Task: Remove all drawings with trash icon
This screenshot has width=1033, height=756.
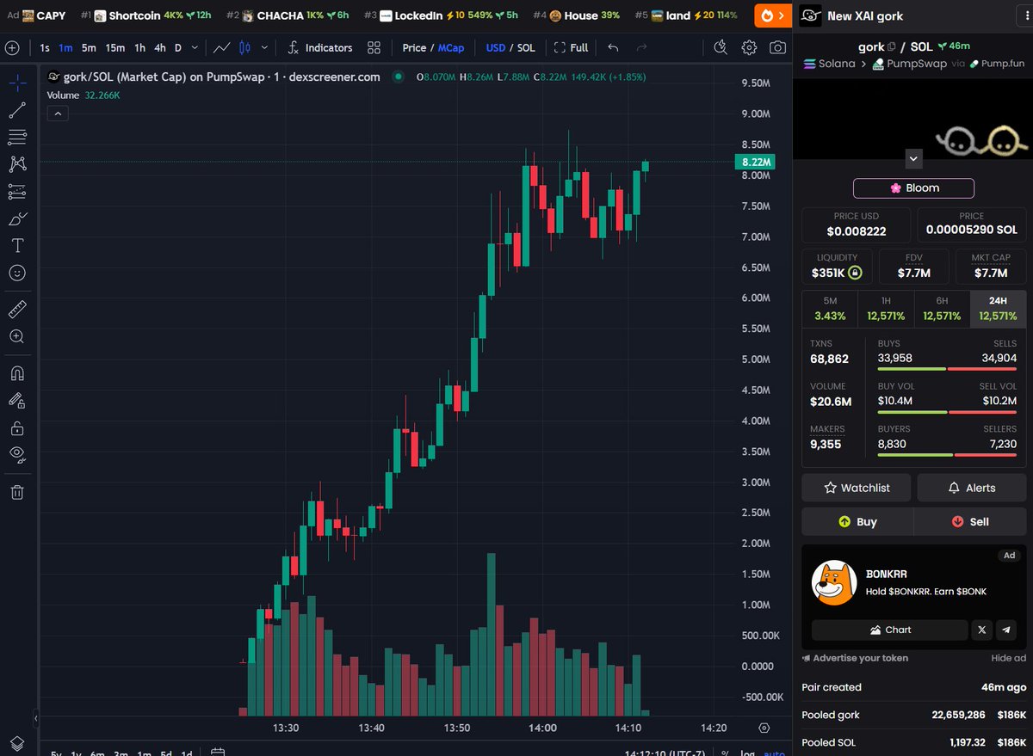Action: click(17, 492)
